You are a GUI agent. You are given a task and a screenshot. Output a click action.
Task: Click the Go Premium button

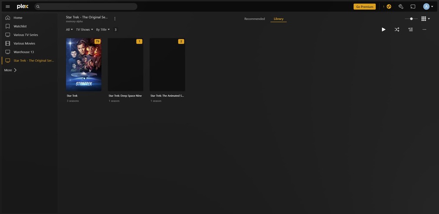(364, 6)
